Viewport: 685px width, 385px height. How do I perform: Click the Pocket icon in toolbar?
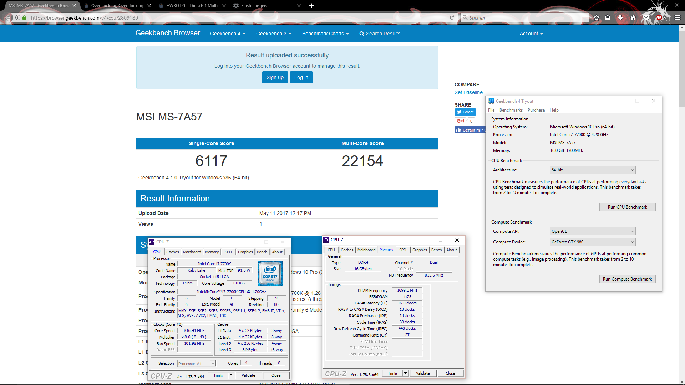(646, 17)
